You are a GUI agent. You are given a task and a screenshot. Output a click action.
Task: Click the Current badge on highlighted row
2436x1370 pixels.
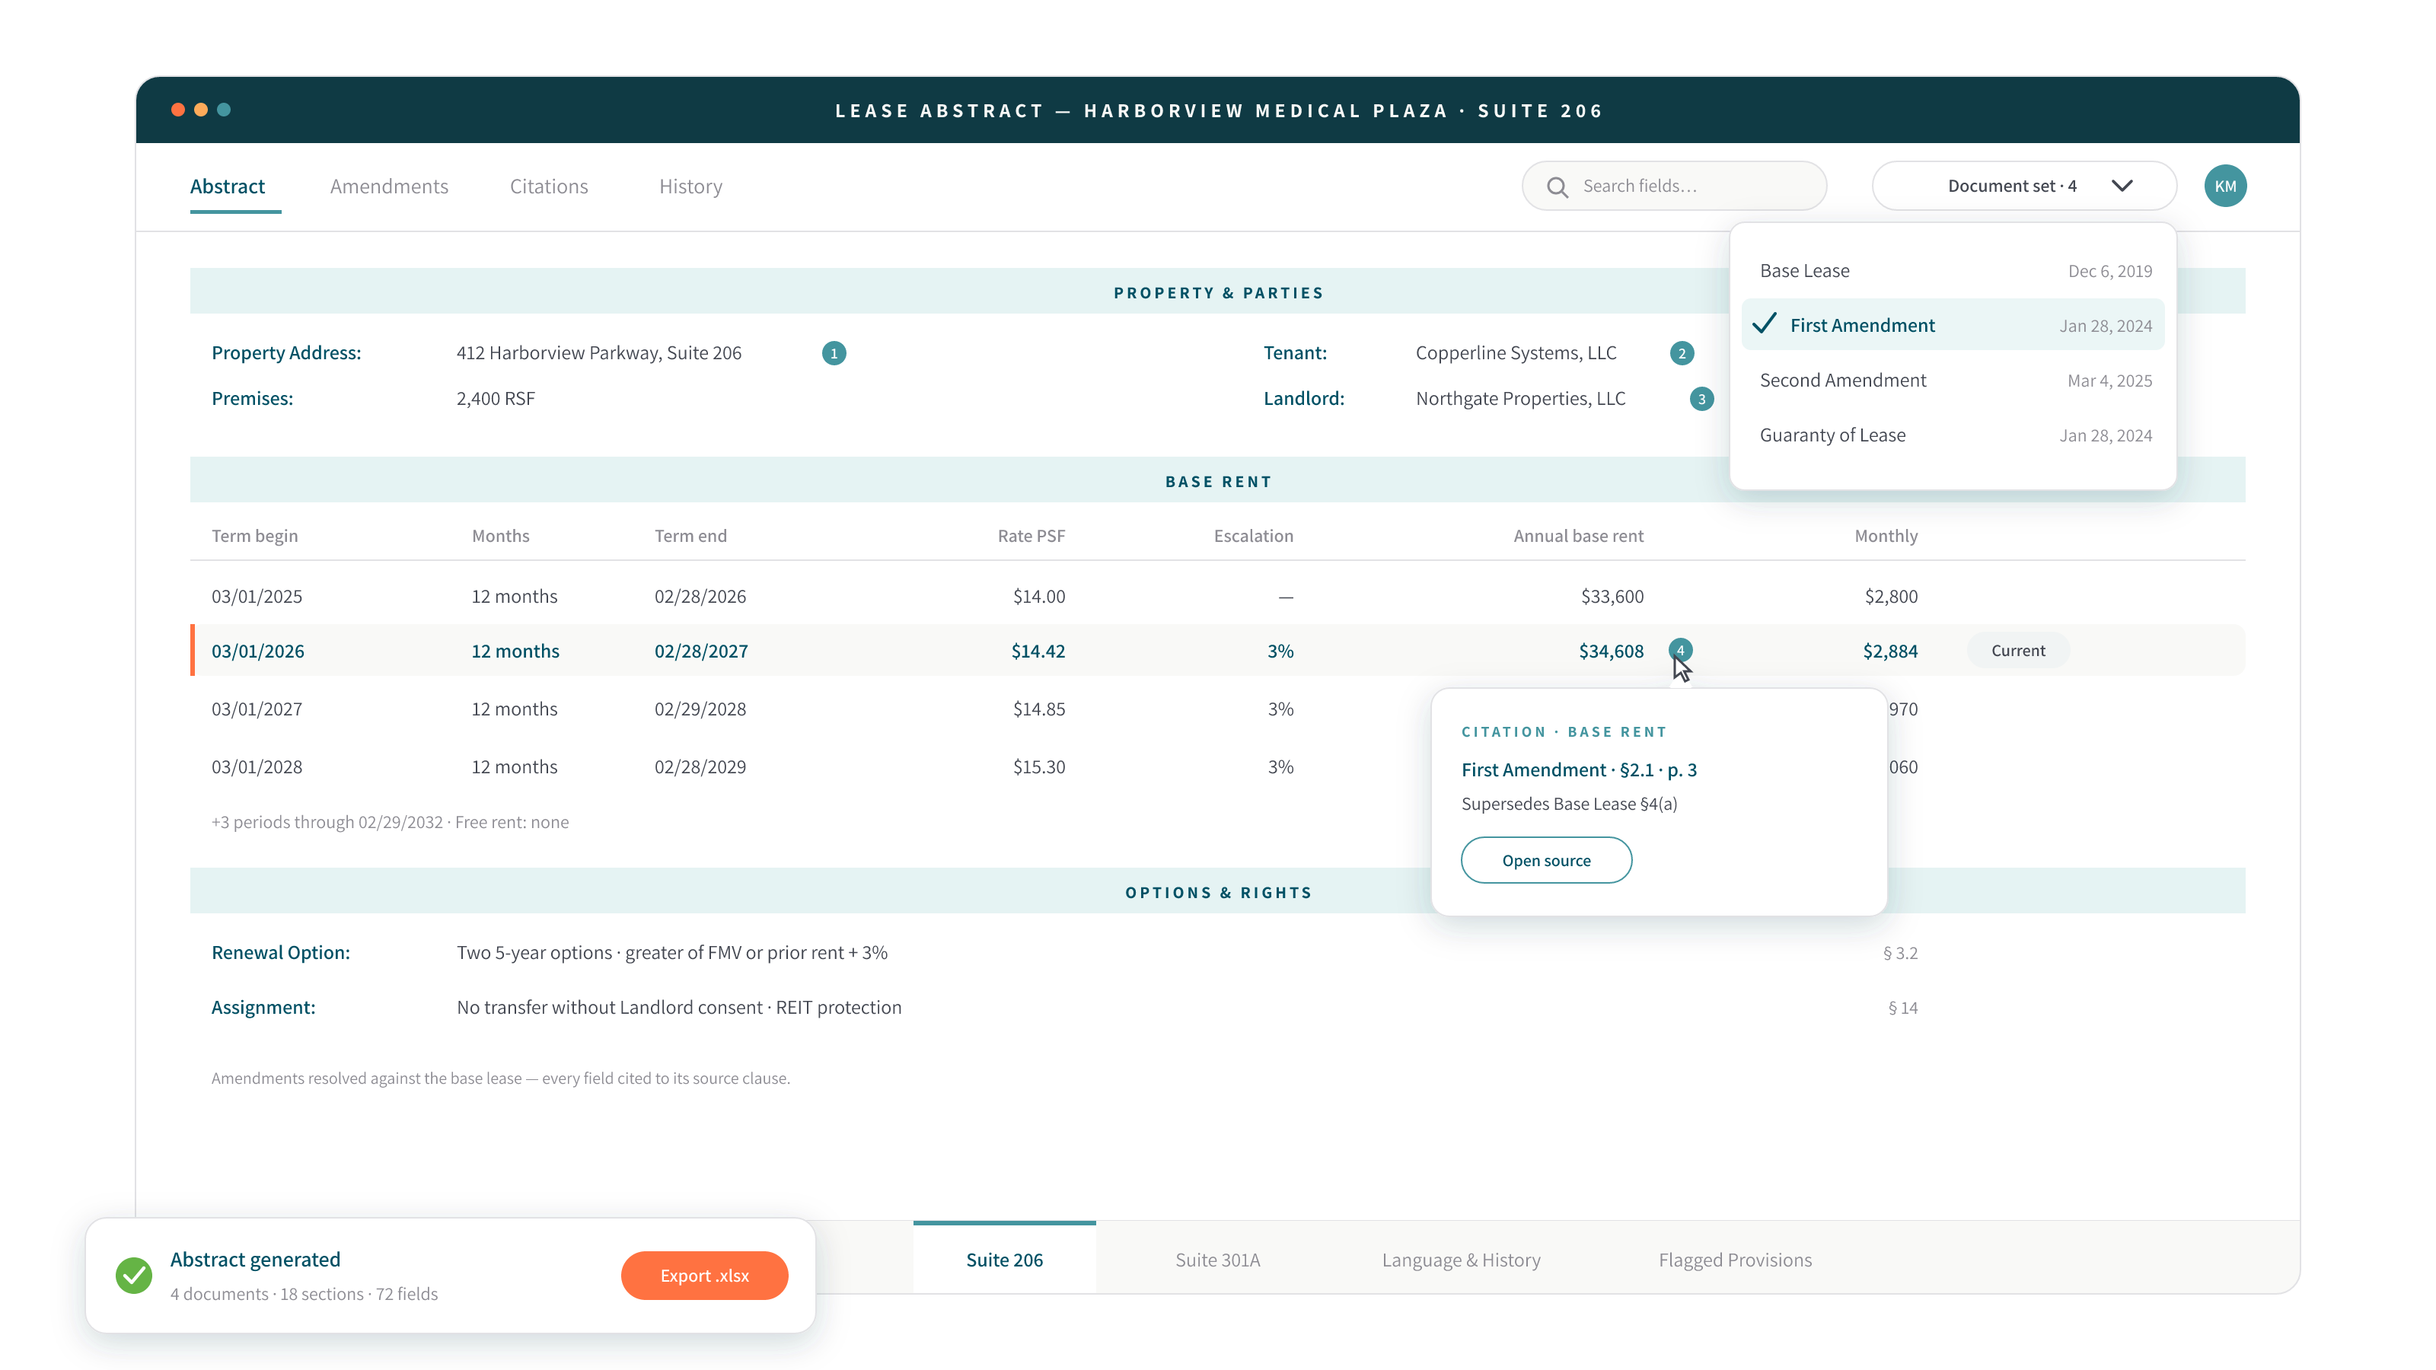tap(2018, 651)
